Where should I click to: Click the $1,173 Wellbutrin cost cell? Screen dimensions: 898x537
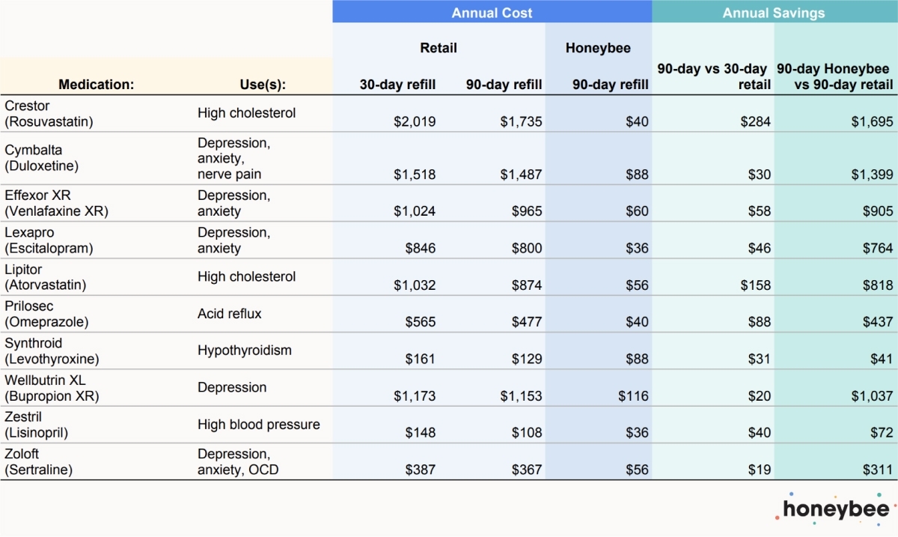coord(415,395)
